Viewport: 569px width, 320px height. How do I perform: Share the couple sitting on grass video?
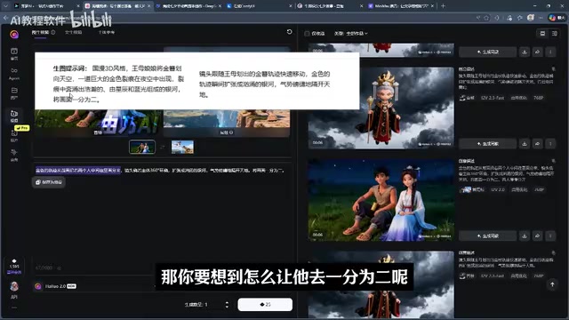click(x=537, y=236)
